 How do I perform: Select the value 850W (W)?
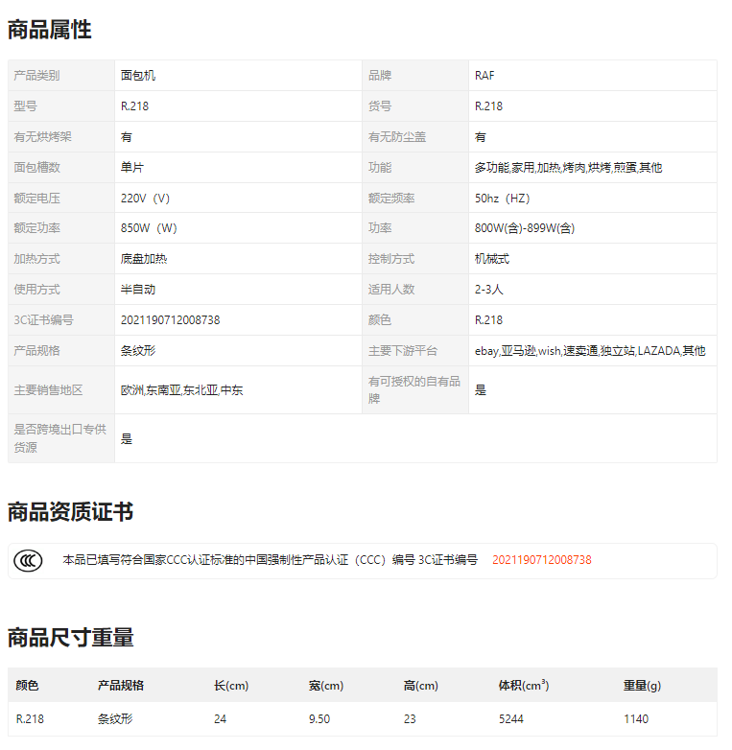149,228
